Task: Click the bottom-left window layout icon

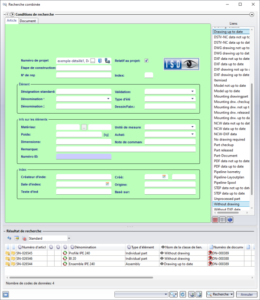Action: [6, 294]
